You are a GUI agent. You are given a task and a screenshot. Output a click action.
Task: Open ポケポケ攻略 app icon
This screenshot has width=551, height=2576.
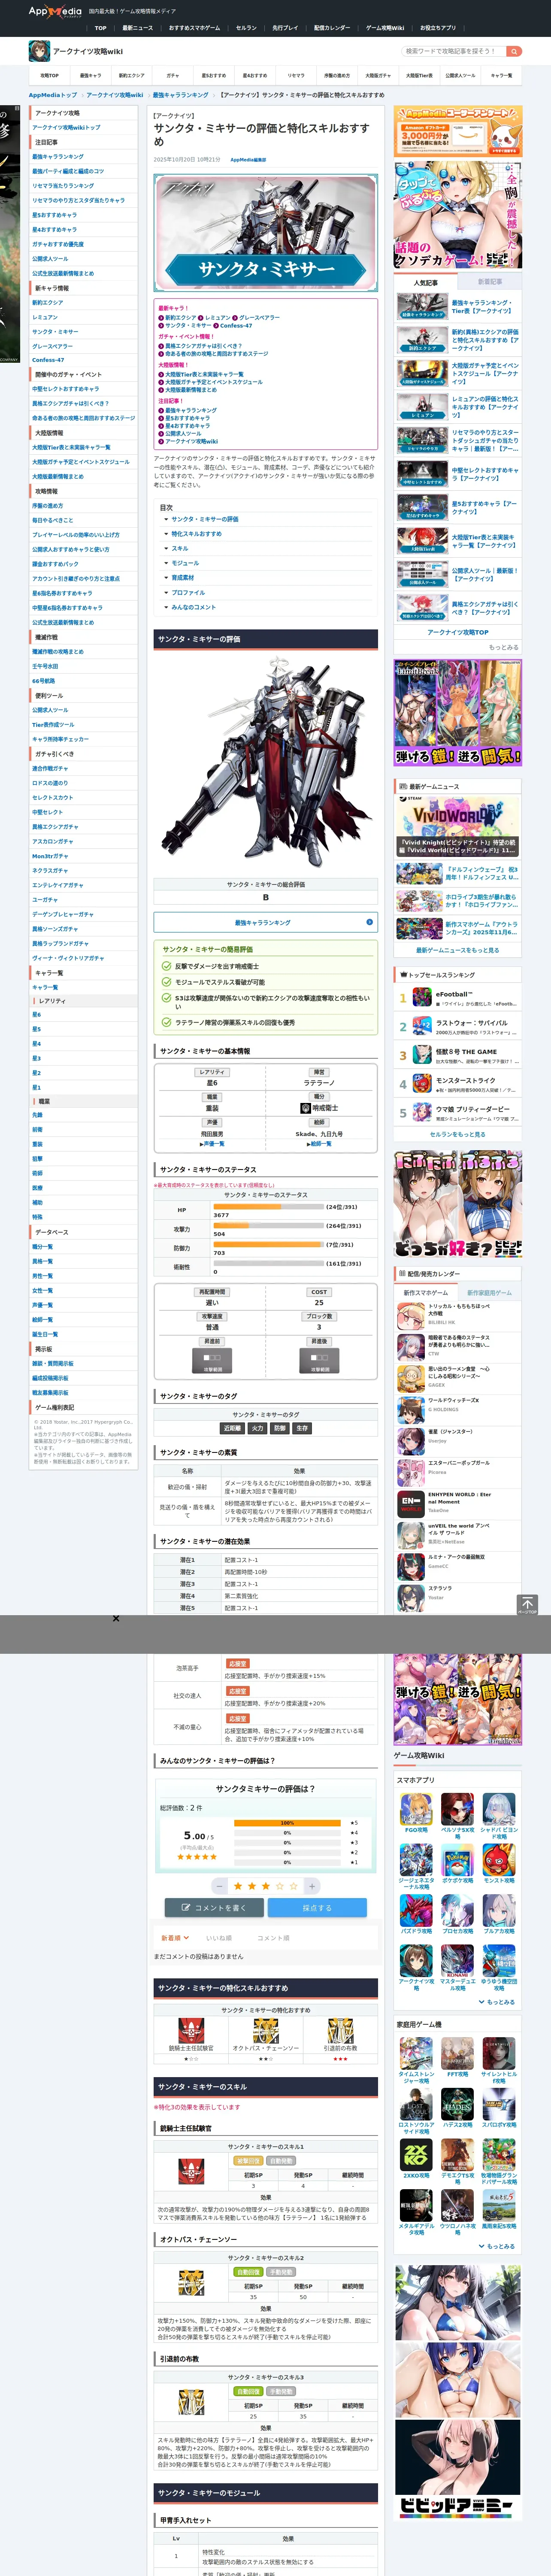tap(457, 1859)
